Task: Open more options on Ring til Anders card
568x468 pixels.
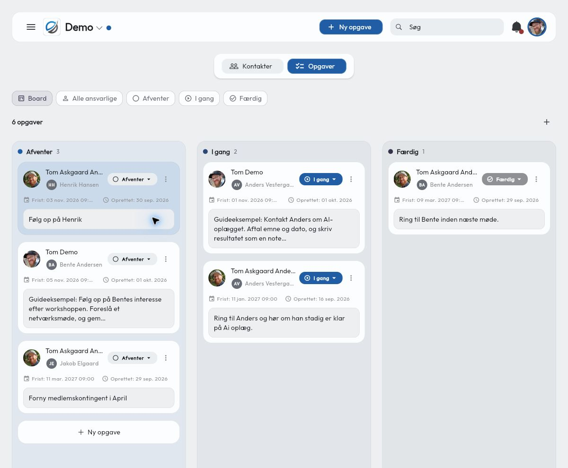Action: pos(351,278)
